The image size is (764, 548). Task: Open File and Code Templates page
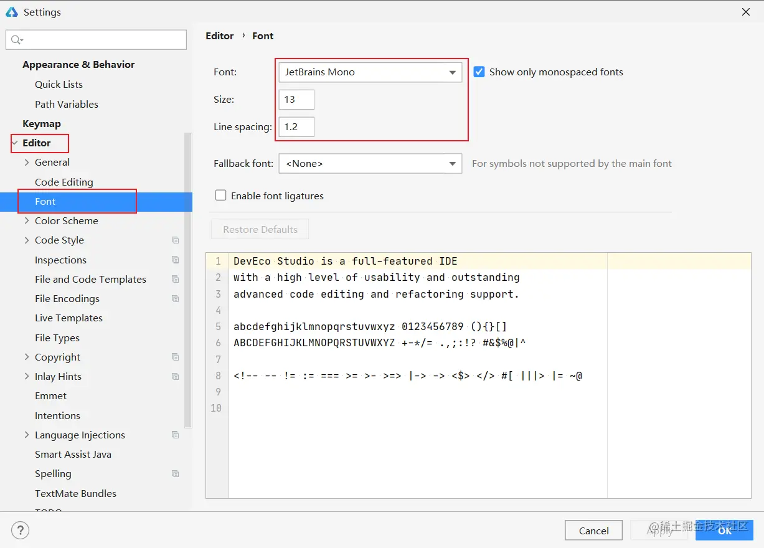[90, 279]
